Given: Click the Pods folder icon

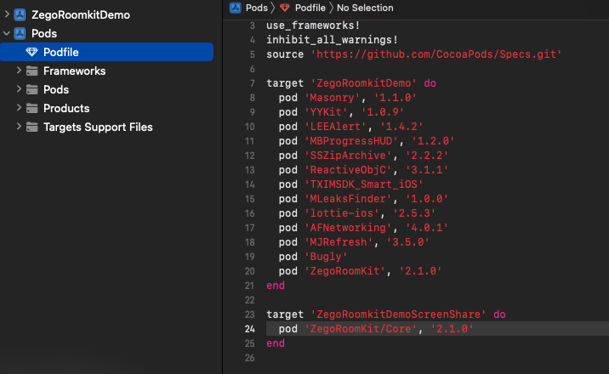Looking at the screenshot, I should coord(31,89).
